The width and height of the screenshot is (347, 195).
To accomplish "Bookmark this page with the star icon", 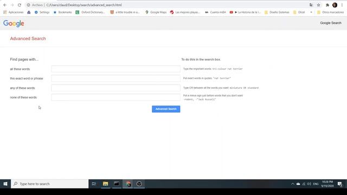I will [318, 5].
